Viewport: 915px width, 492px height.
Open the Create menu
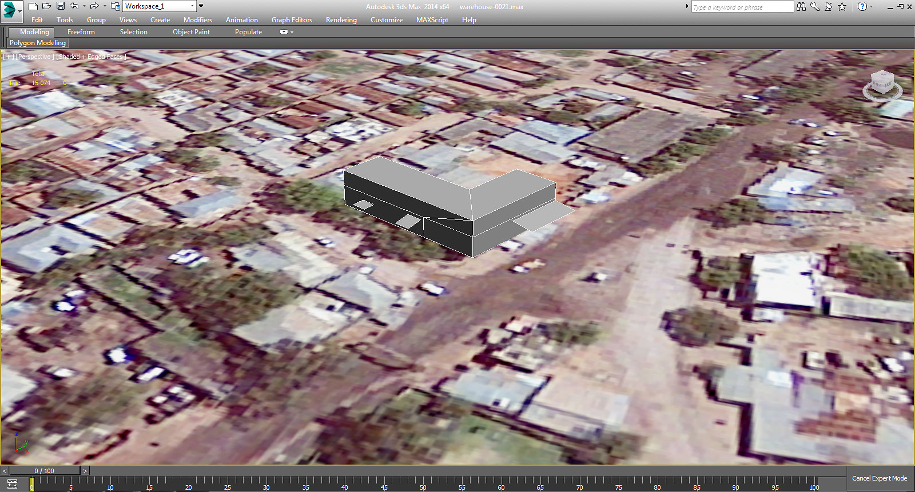tap(160, 20)
